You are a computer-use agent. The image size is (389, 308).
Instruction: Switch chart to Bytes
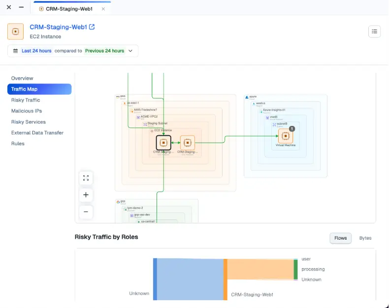tap(365, 238)
